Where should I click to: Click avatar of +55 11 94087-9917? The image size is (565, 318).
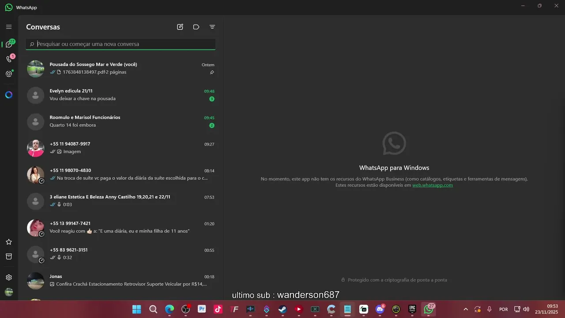36,148
